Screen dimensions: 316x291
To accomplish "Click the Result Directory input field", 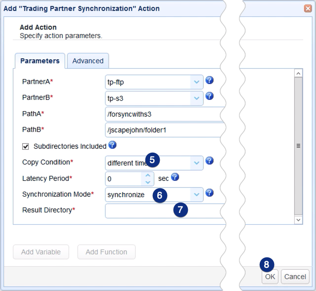I will (x=138, y=210).
